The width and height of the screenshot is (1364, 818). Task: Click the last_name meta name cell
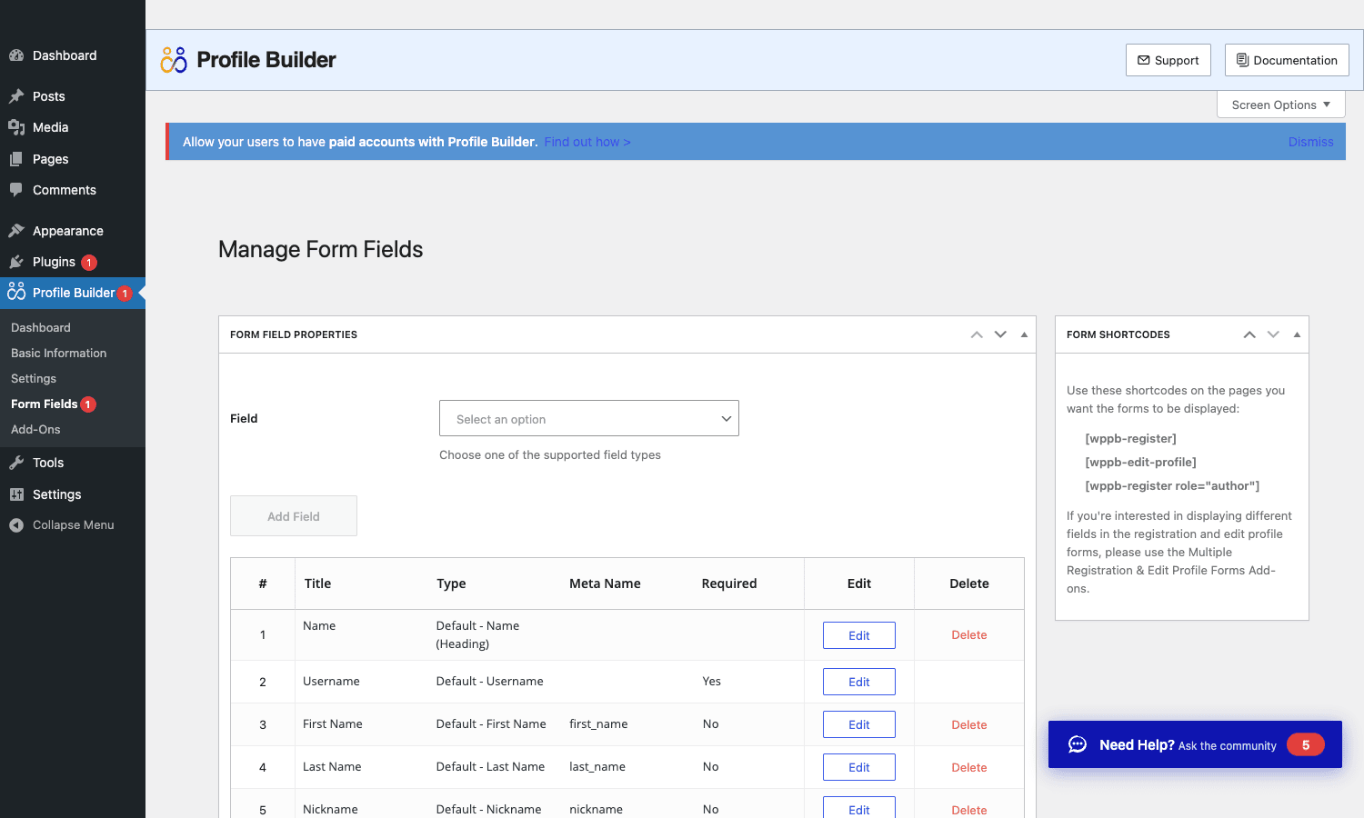tap(597, 767)
